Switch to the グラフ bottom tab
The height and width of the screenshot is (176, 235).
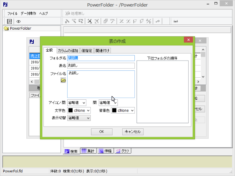click(x=123, y=151)
